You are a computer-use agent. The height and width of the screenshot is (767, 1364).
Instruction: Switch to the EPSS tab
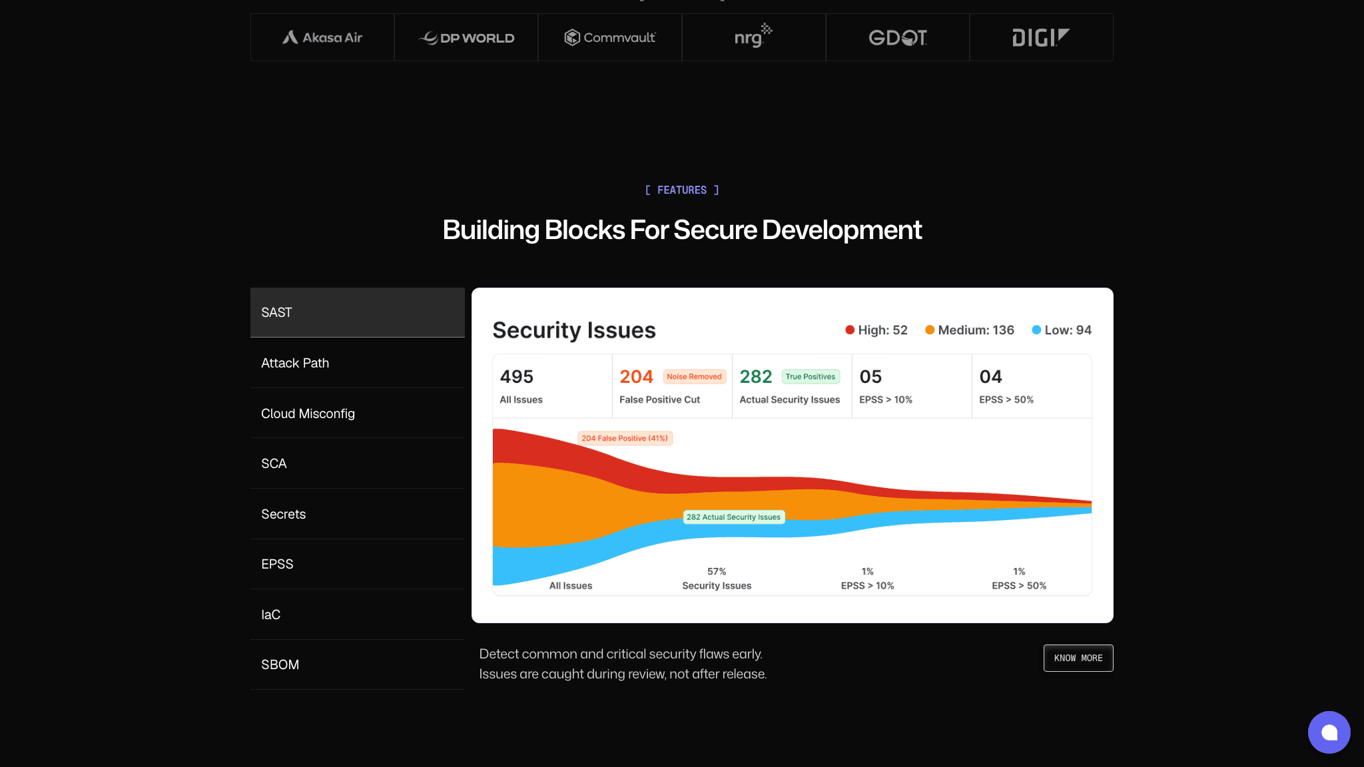358,564
